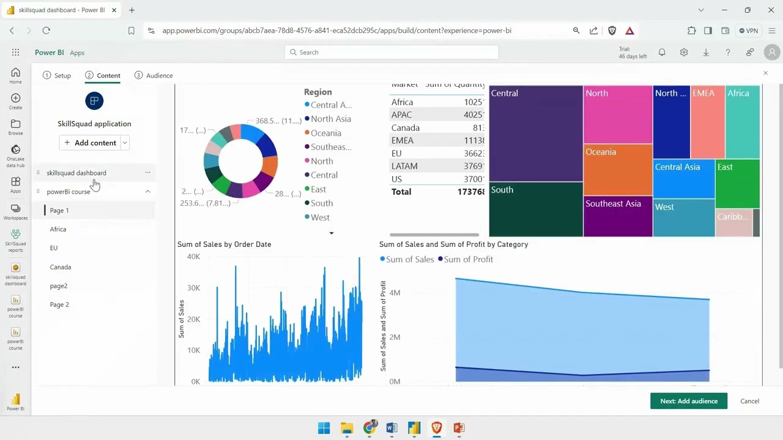
Task: Open the download menu icon
Action: [706, 53]
